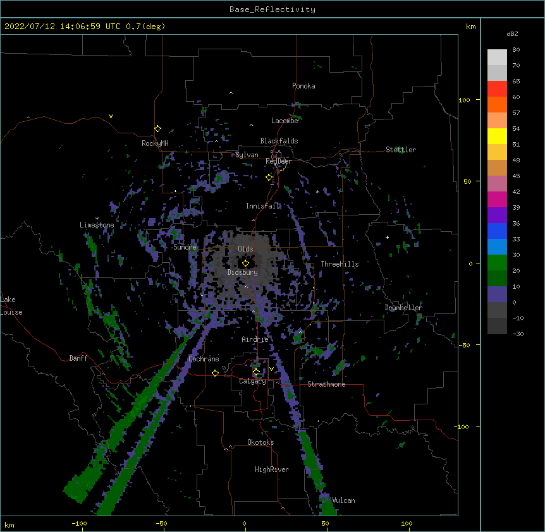Click the RedDeer city label
The width and height of the screenshot is (545, 532).
(278, 161)
